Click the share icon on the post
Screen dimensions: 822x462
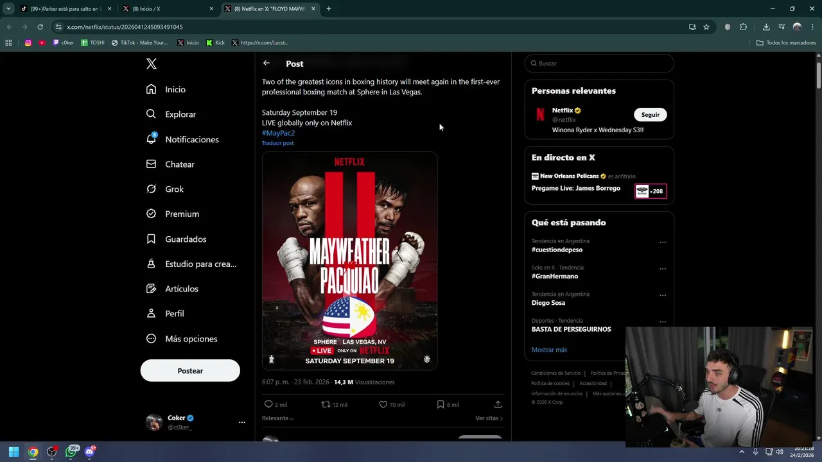(498, 404)
